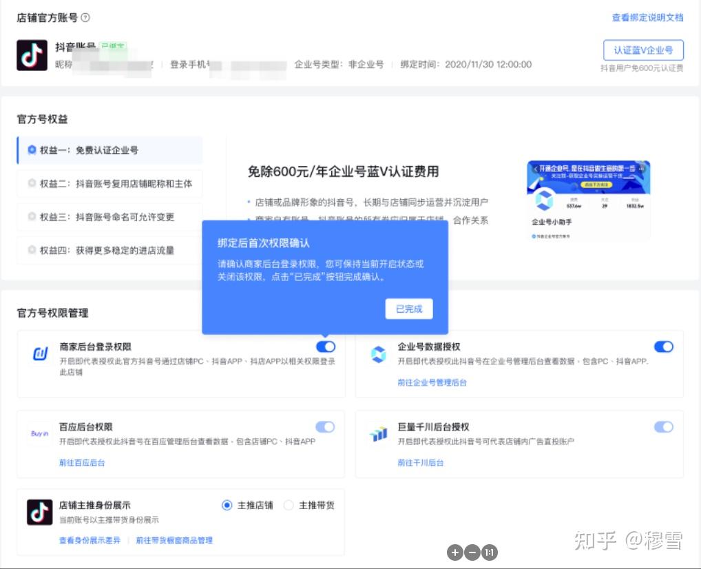
Task: Click the 商家后台登录权限 shop icon
Action: pos(40,353)
